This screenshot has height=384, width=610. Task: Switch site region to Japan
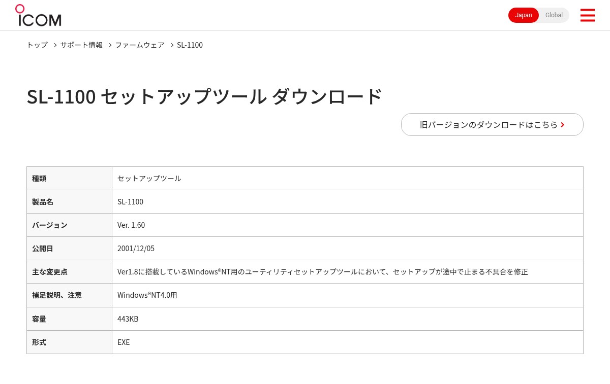tap(524, 15)
